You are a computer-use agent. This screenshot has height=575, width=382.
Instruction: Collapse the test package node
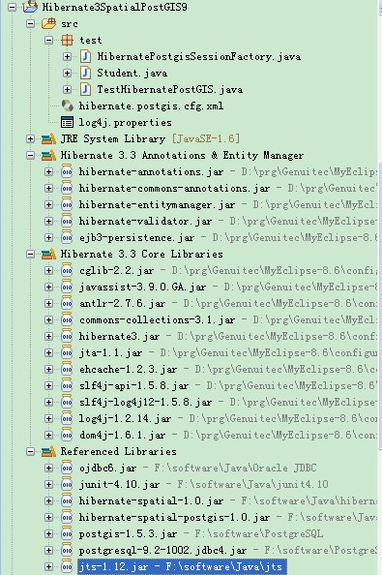(x=48, y=40)
